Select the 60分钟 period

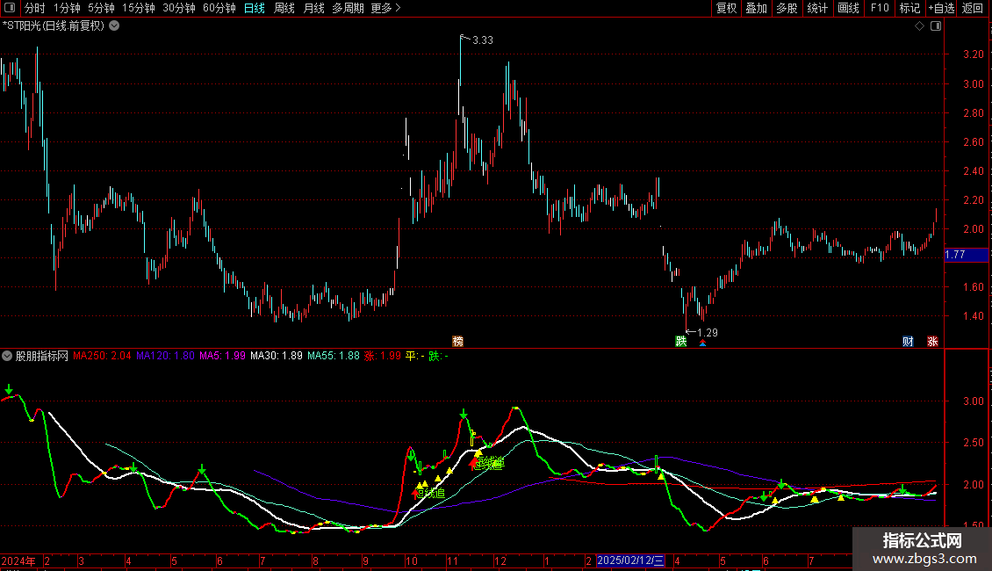219,8
